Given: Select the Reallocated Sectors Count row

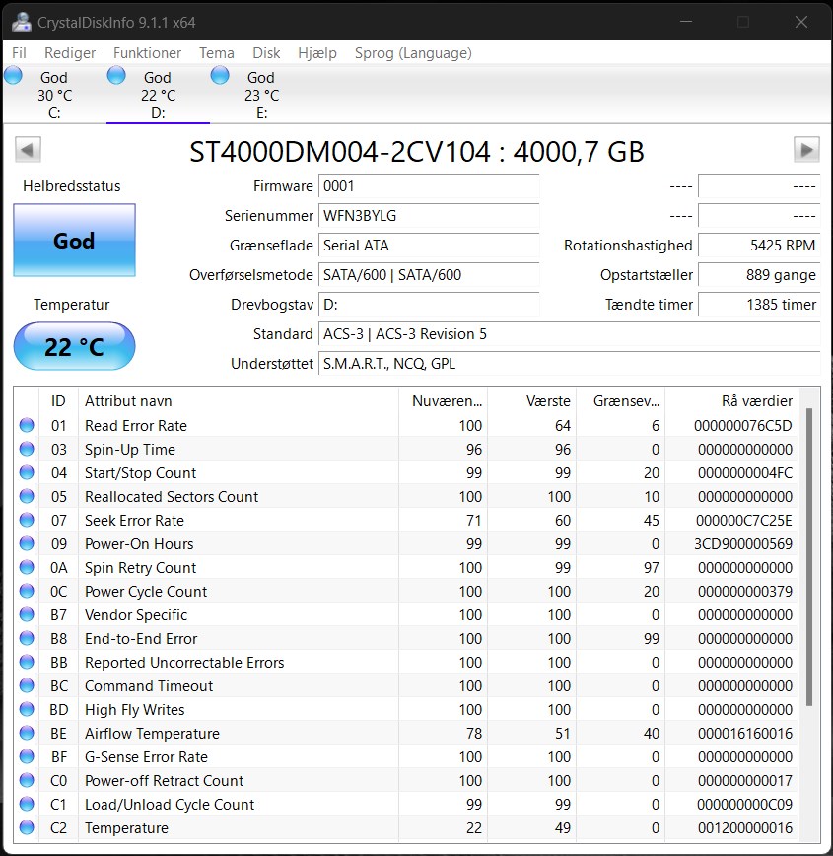Looking at the screenshot, I should click(172, 497).
